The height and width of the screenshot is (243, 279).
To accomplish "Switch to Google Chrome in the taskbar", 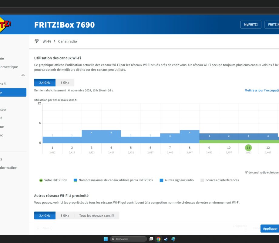I will coord(158,239).
